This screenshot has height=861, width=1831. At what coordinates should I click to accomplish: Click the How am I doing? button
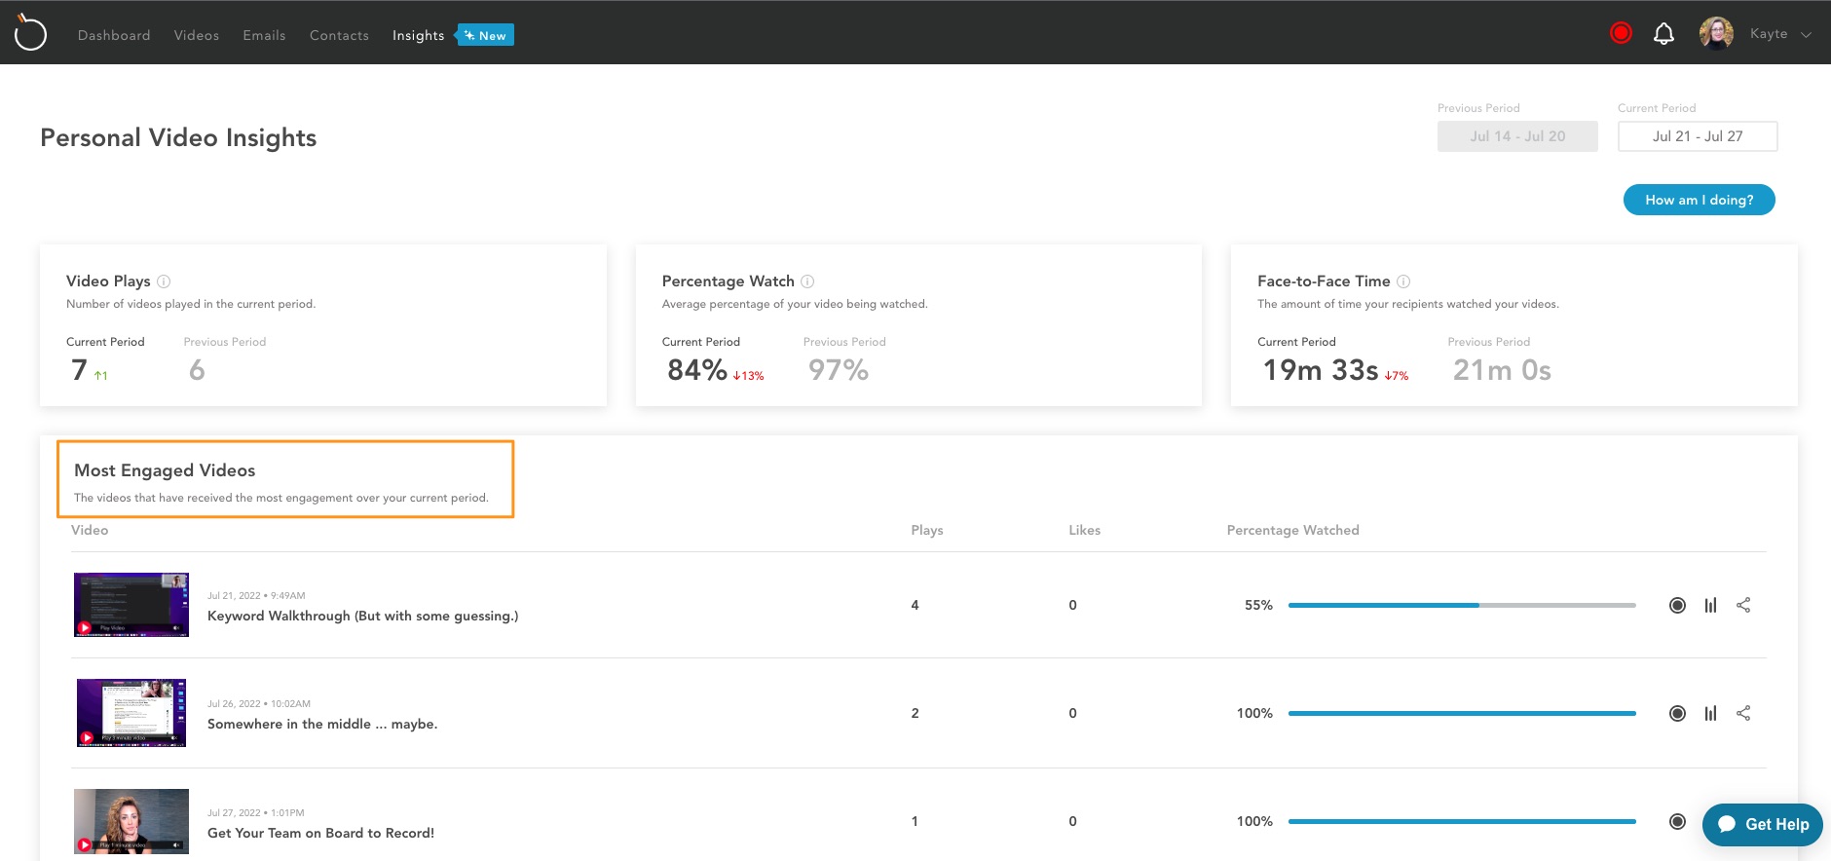click(1699, 200)
